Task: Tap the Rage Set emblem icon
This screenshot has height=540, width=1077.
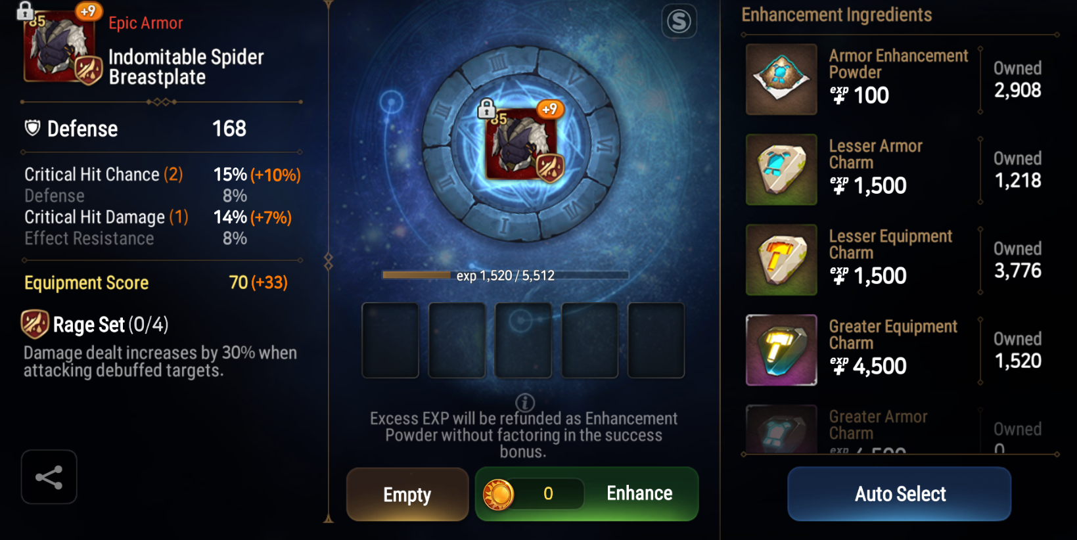Action: 35,324
